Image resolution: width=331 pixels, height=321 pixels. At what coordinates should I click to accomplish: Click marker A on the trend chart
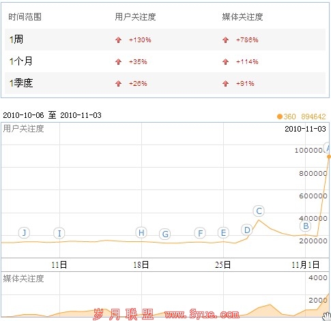327,149
